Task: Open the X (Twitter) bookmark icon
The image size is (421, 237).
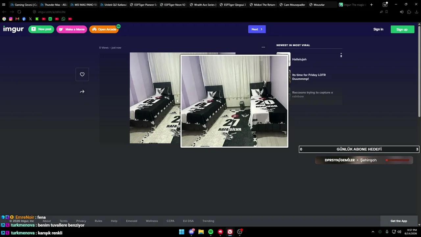Action: click(x=31, y=19)
